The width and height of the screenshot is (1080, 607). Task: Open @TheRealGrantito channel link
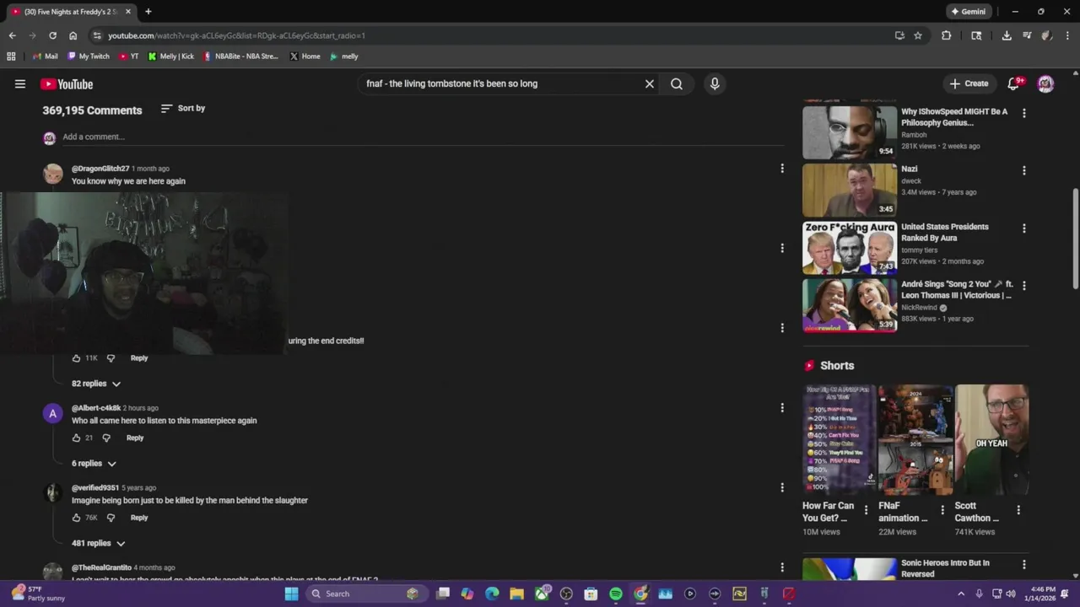[101, 567]
